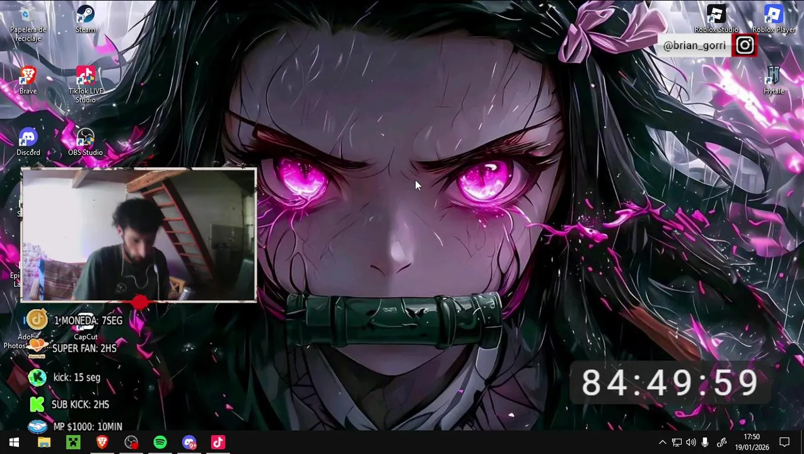Click the "SUB KICK: 2HS" overlay text

[x=80, y=404]
